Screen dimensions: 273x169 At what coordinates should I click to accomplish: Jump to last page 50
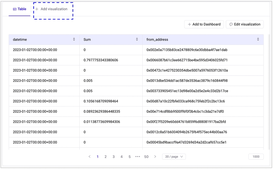pyautogui.click(x=146, y=157)
